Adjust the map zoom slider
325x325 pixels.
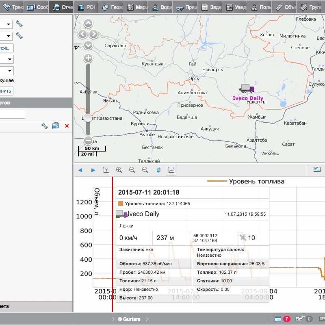tap(88, 118)
